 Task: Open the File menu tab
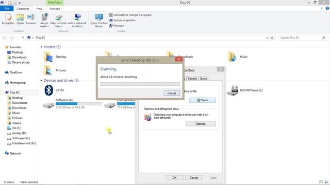tap(7, 9)
